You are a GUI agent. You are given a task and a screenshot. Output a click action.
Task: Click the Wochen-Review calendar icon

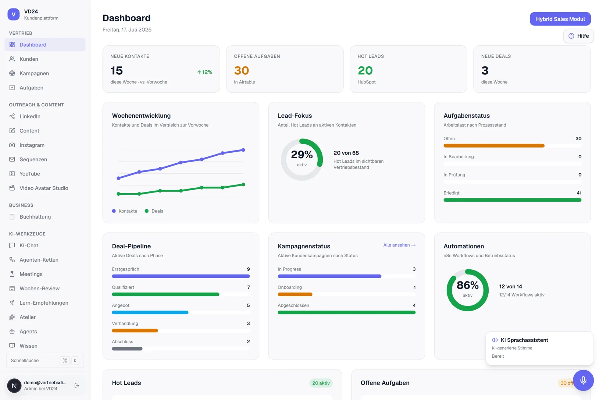tap(12, 289)
